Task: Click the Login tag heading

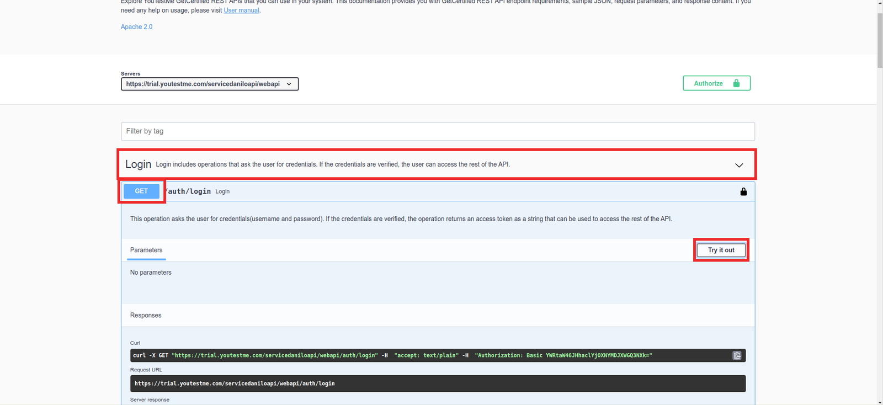Action: (138, 164)
